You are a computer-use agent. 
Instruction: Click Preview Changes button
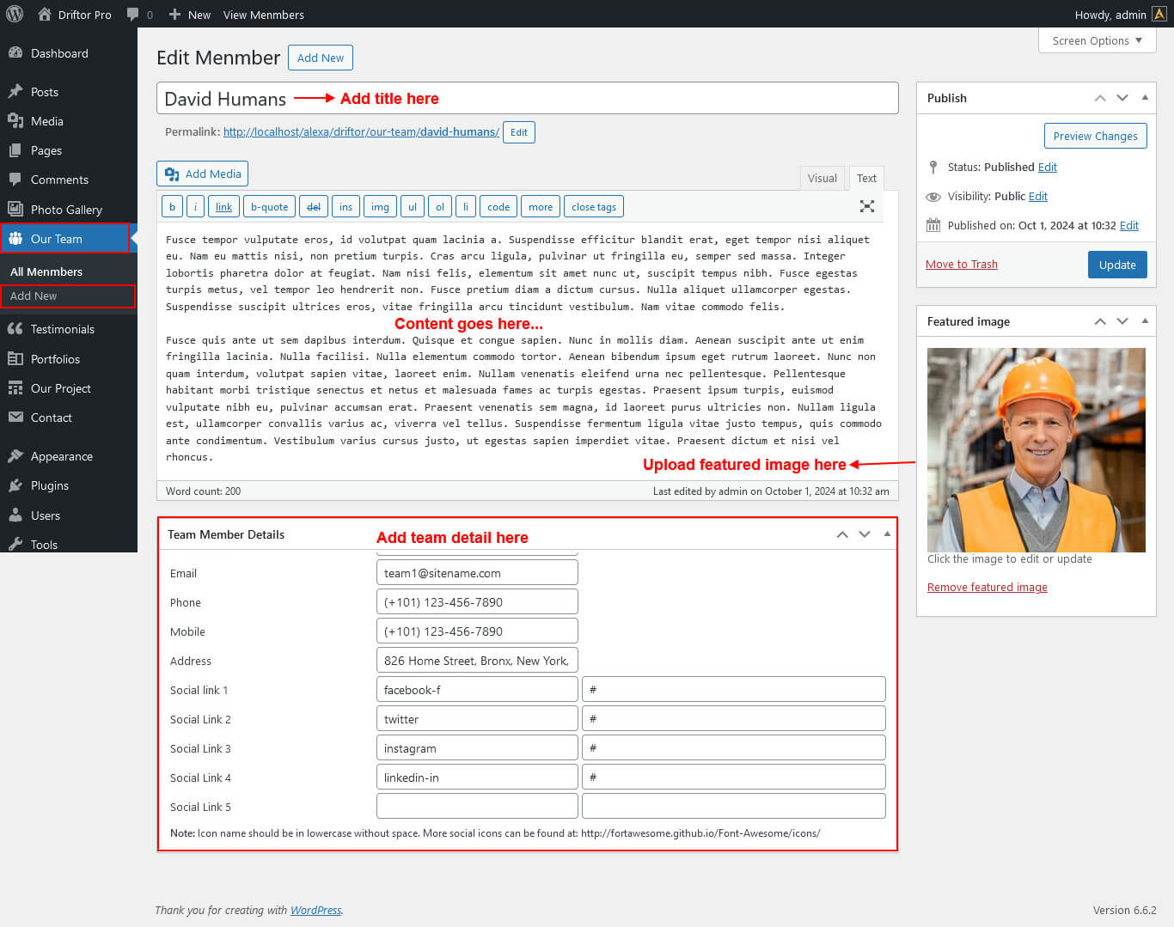pos(1095,136)
